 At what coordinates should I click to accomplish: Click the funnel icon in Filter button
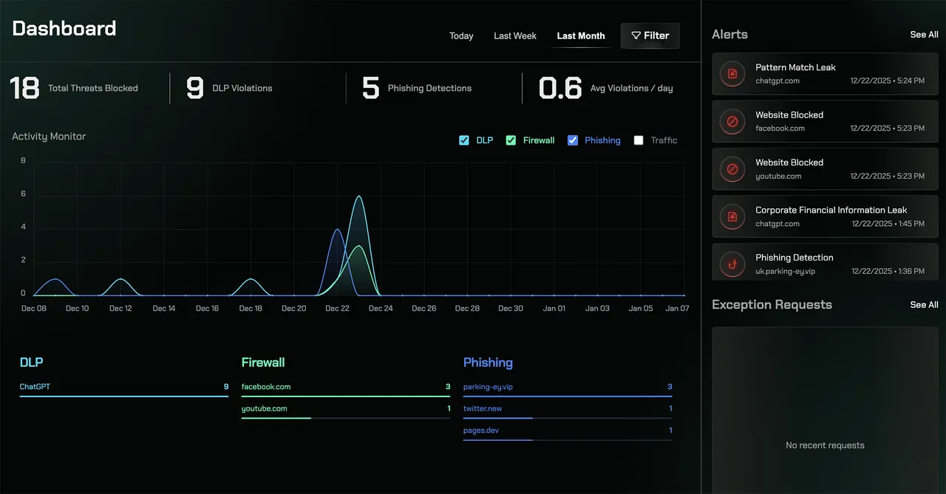pos(636,35)
